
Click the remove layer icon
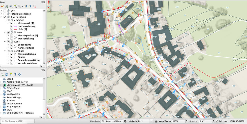pos(34,6)
